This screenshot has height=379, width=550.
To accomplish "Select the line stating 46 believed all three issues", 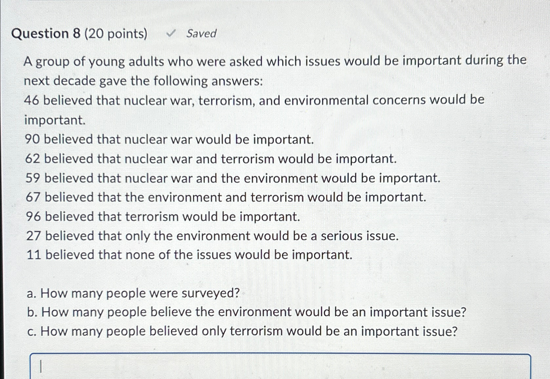I will tap(255, 100).
